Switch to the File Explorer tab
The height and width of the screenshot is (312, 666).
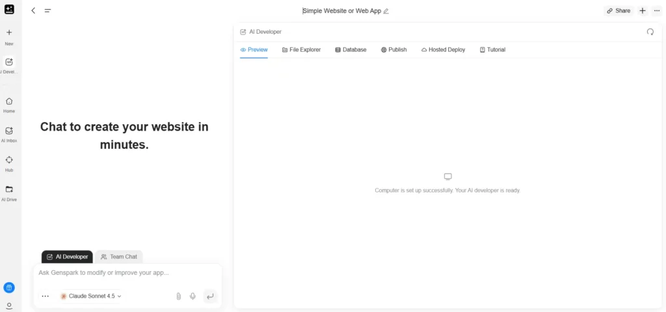(x=301, y=49)
